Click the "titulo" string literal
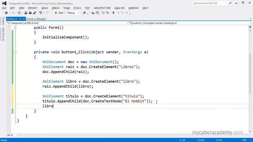The image size is (253, 142). (132, 96)
